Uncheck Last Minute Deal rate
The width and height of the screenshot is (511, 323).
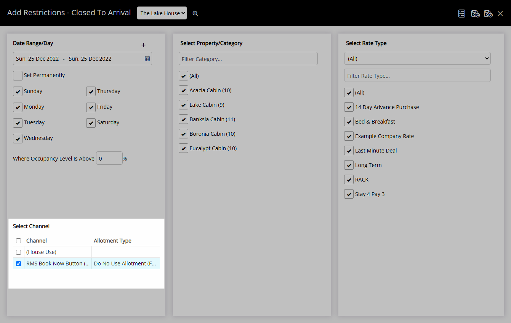tap(349, 151)
